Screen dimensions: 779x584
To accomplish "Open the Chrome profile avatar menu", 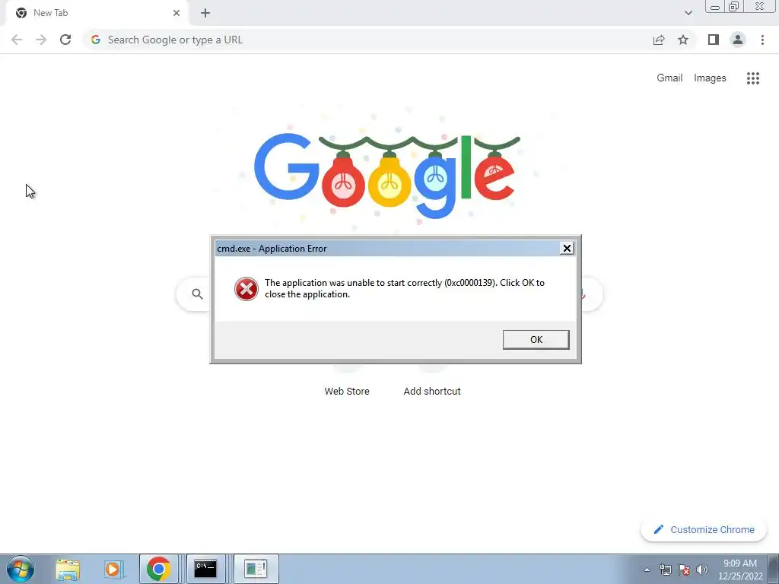I will pos(738,40).
